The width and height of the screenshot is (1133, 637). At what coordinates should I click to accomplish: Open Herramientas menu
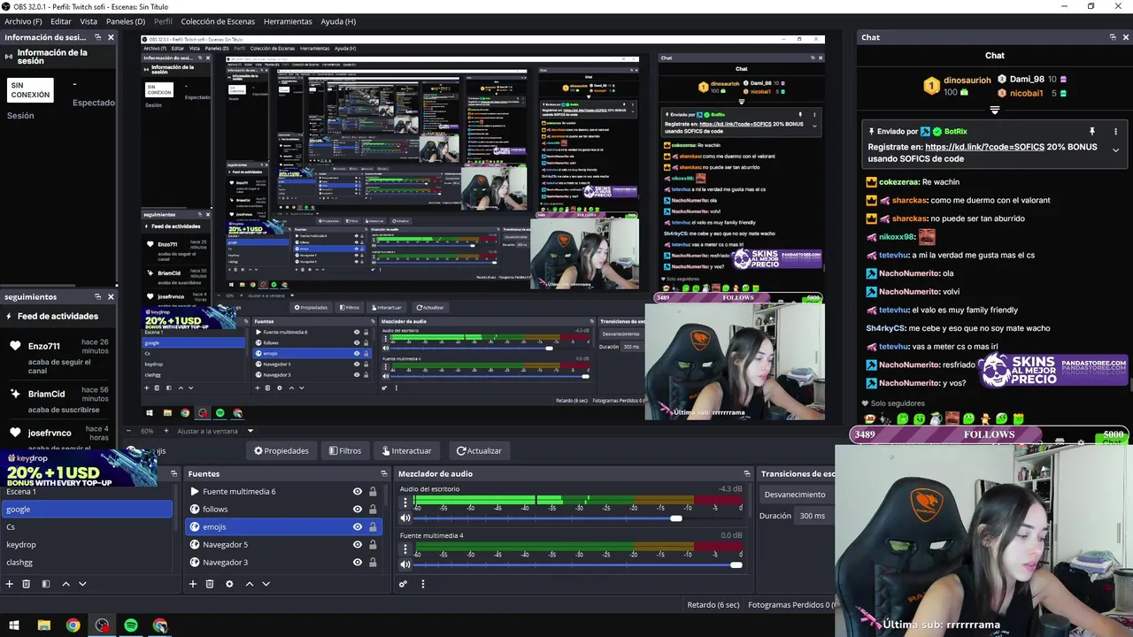[288, 21]
